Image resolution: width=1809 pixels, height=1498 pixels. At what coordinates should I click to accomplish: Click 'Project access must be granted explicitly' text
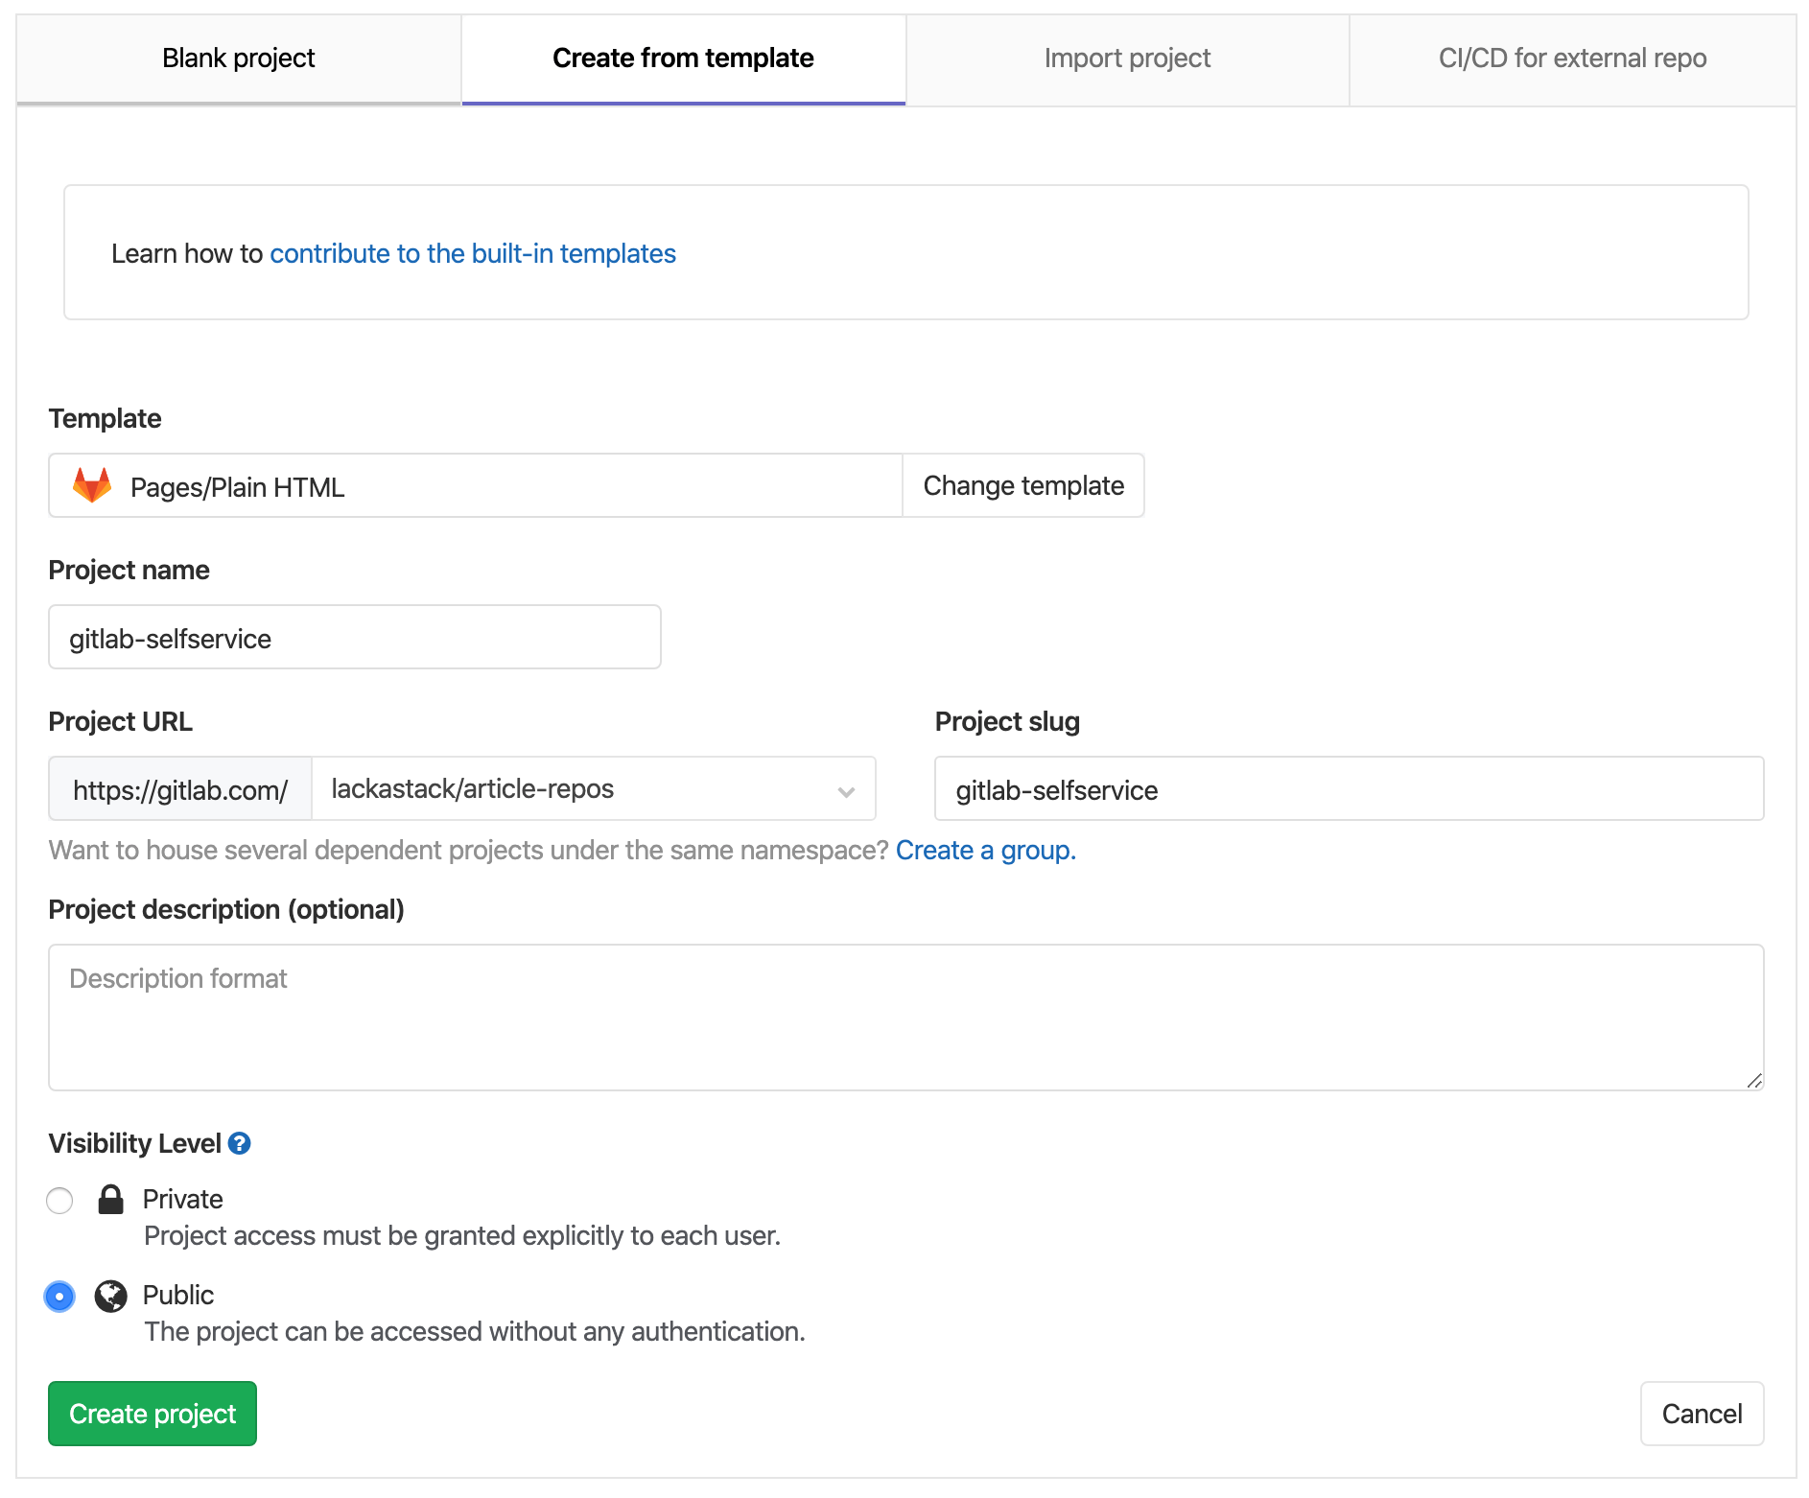click(x=462, y=1235)
